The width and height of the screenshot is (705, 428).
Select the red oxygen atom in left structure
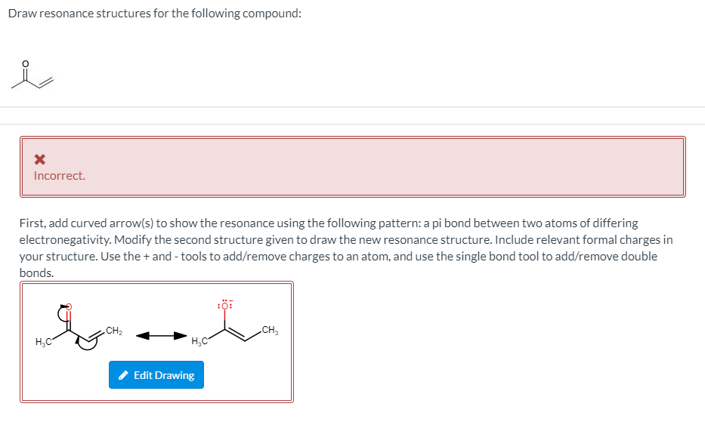click(x=69, y=306)
